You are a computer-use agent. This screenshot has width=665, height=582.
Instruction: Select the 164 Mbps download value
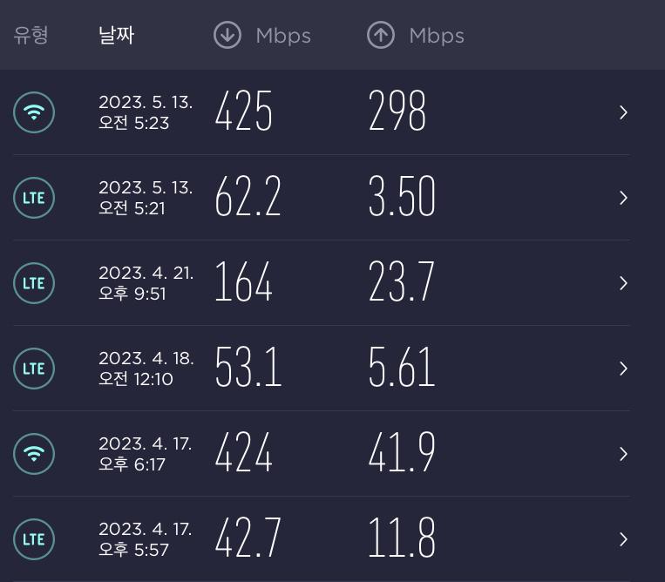(244, 283)
